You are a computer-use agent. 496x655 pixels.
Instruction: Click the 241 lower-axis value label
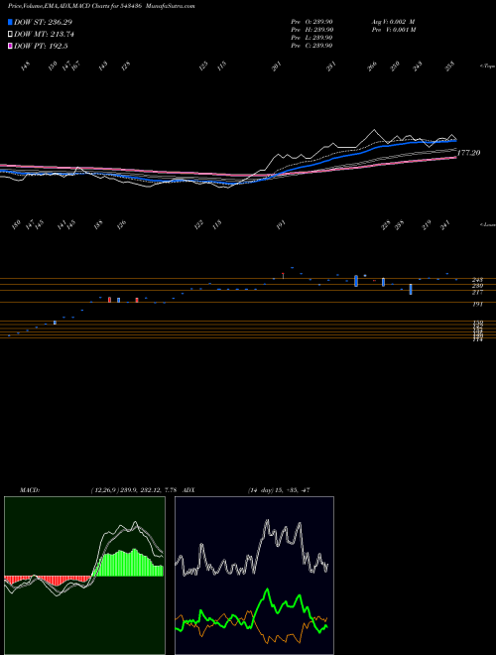[446, 226]
